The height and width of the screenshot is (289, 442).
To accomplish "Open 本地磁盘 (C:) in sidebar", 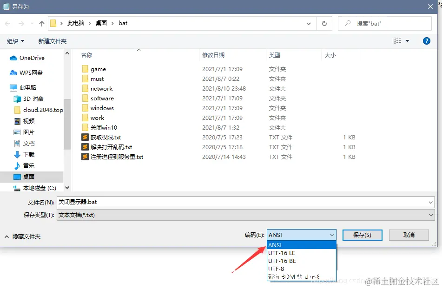I will (x=35, y=188).
